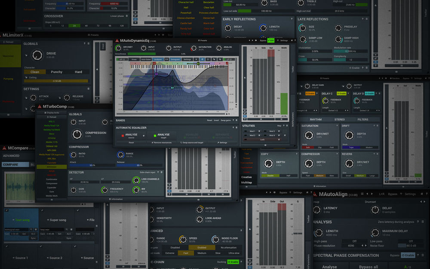430x269 pixels.
Task: Click the Late Reflections help icon
Action: point(362,19)
